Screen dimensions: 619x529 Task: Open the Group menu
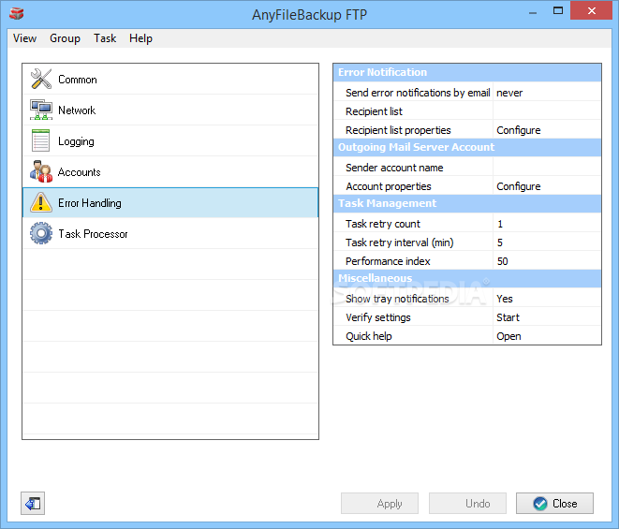[65, 38]
